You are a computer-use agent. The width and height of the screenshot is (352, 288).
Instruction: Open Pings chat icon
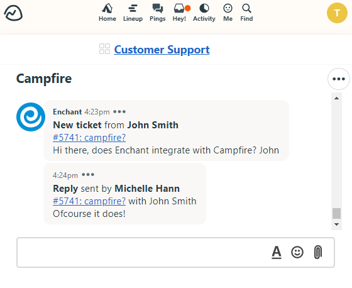pos(158,13)
